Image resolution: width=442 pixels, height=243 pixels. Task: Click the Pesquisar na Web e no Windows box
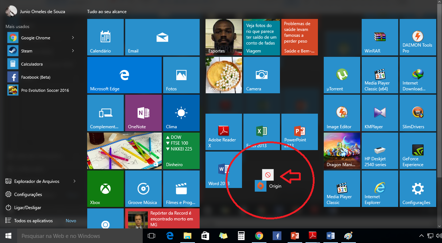(80, 236)
